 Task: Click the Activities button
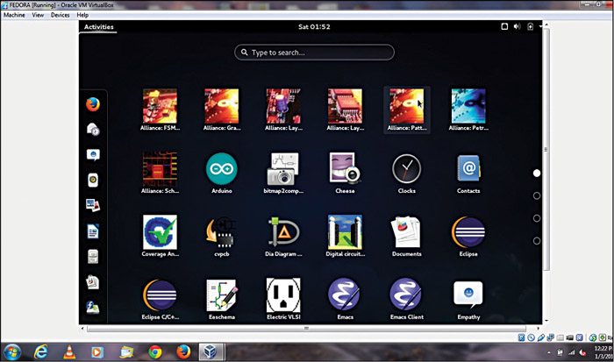[98, 27]
